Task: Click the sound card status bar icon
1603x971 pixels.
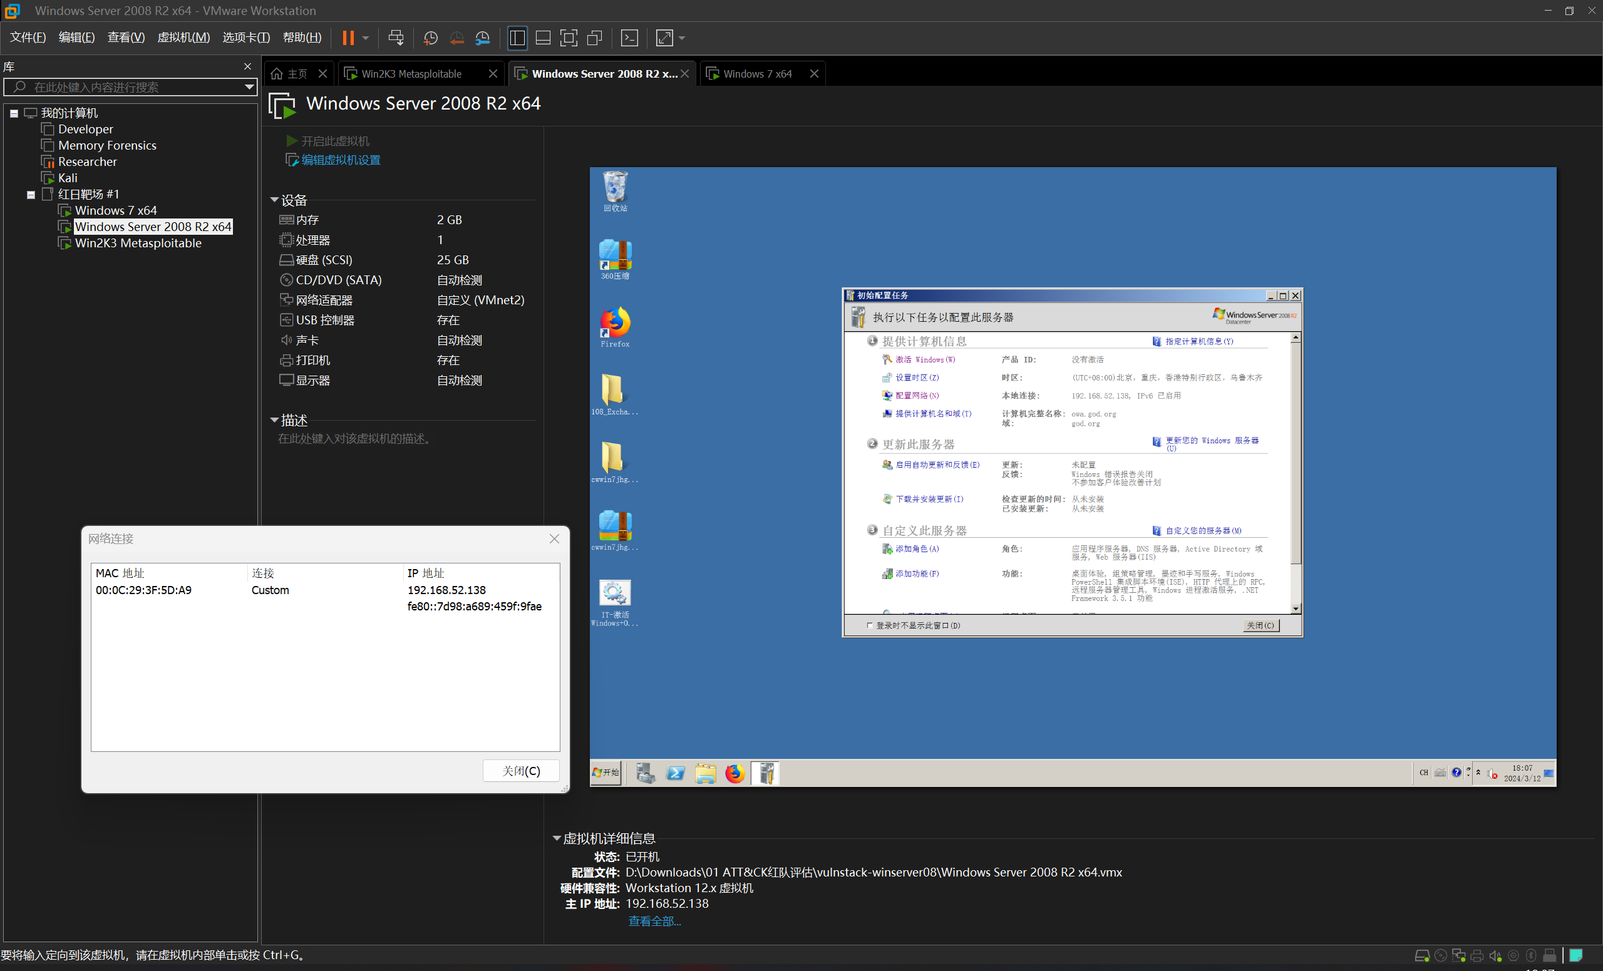Action: click(1495, 955)
